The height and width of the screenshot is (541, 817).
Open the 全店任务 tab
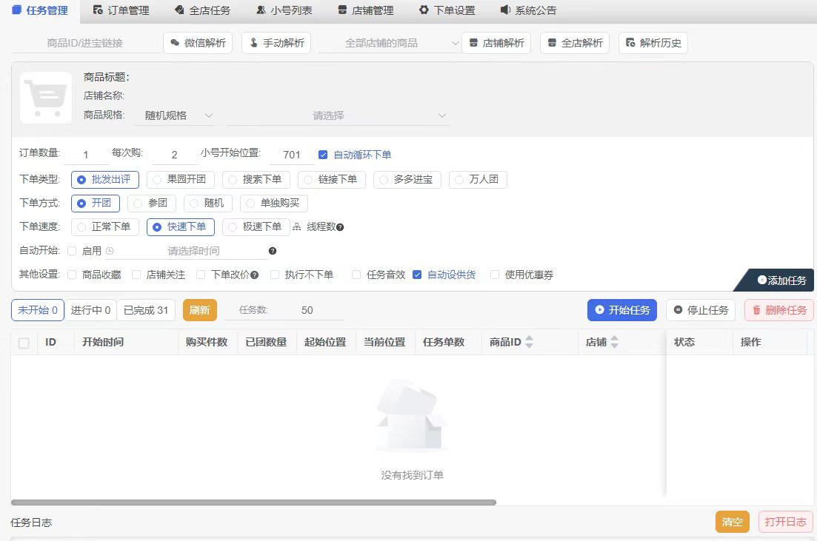click(x=202, y=10)
